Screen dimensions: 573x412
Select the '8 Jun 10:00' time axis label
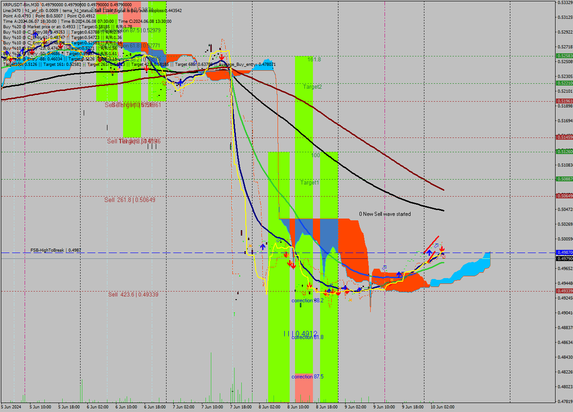(297, 407)
